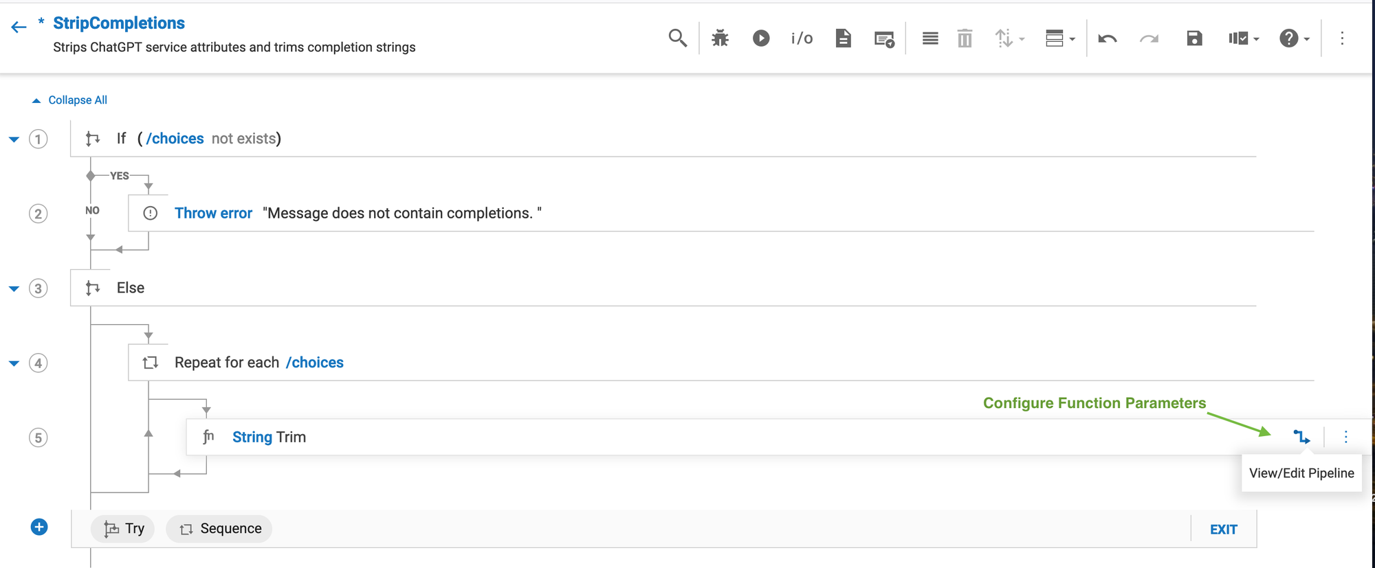This screenshot has height=568, width=1375.
Task: Click the Collapse All link
Action: click(x=77, y=100)
